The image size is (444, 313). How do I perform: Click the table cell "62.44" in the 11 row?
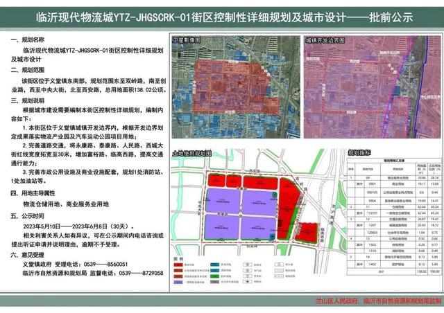421,207
